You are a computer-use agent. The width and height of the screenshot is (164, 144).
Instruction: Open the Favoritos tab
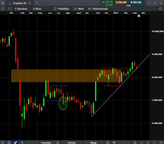[x=46, y=143]
